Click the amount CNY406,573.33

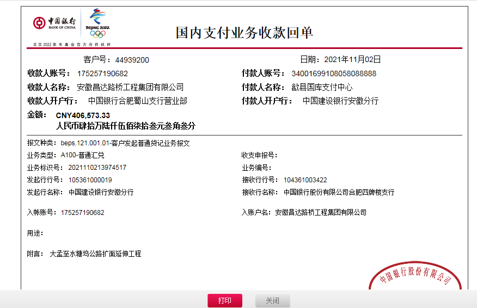(83, 115)
